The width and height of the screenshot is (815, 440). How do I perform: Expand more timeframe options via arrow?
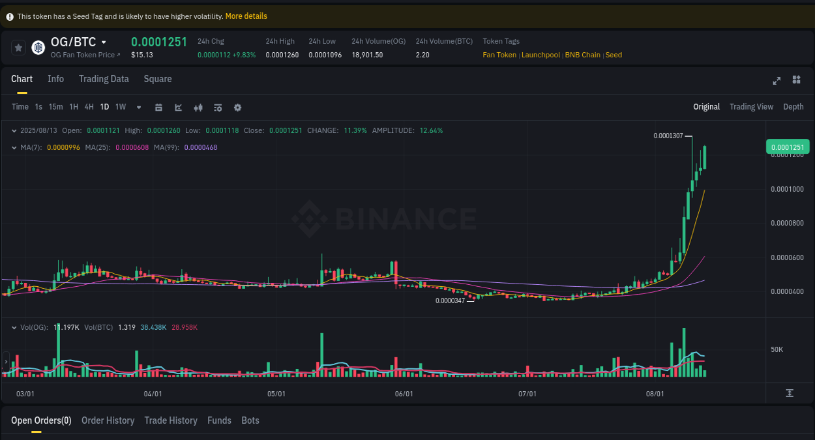(x=138, y=107)
